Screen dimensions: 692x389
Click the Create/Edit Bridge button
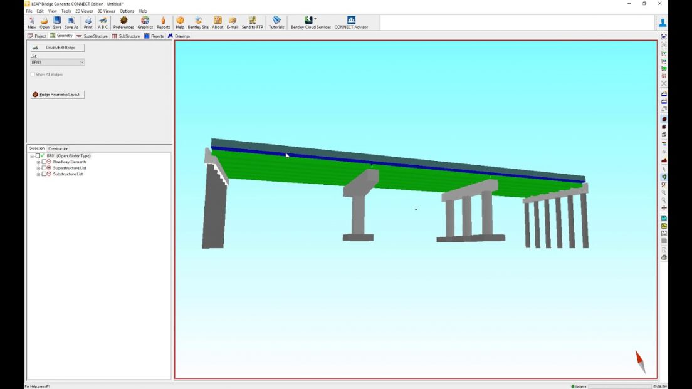click(x=58, y=48)
